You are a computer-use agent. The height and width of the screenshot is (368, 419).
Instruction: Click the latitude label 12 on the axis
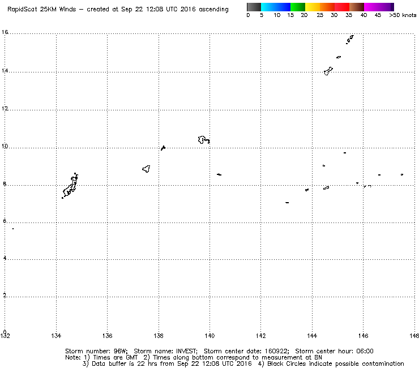pyautogui.click(x=5, y=109)
